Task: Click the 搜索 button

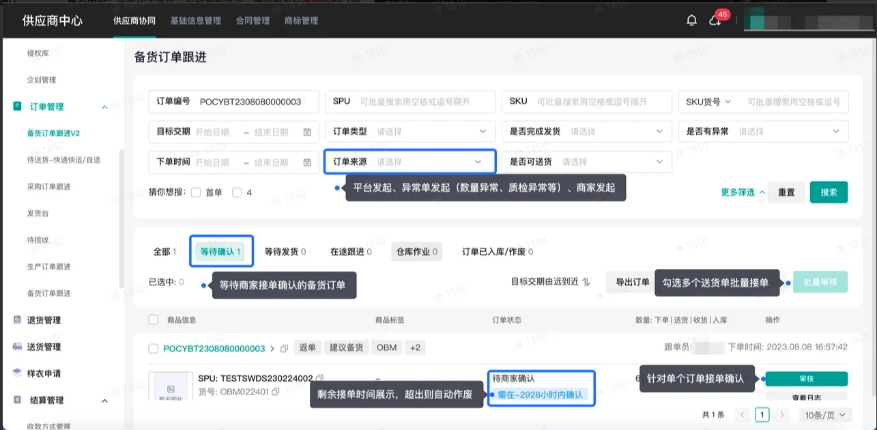Action: (829, 192)
